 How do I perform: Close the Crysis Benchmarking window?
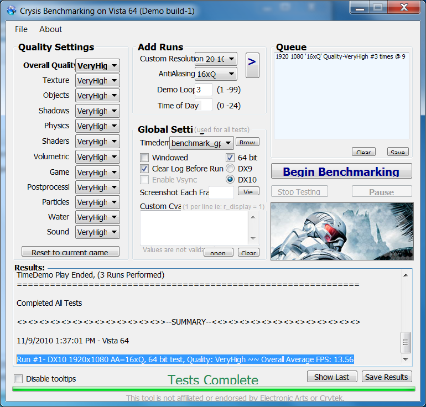tap(404, 7)
